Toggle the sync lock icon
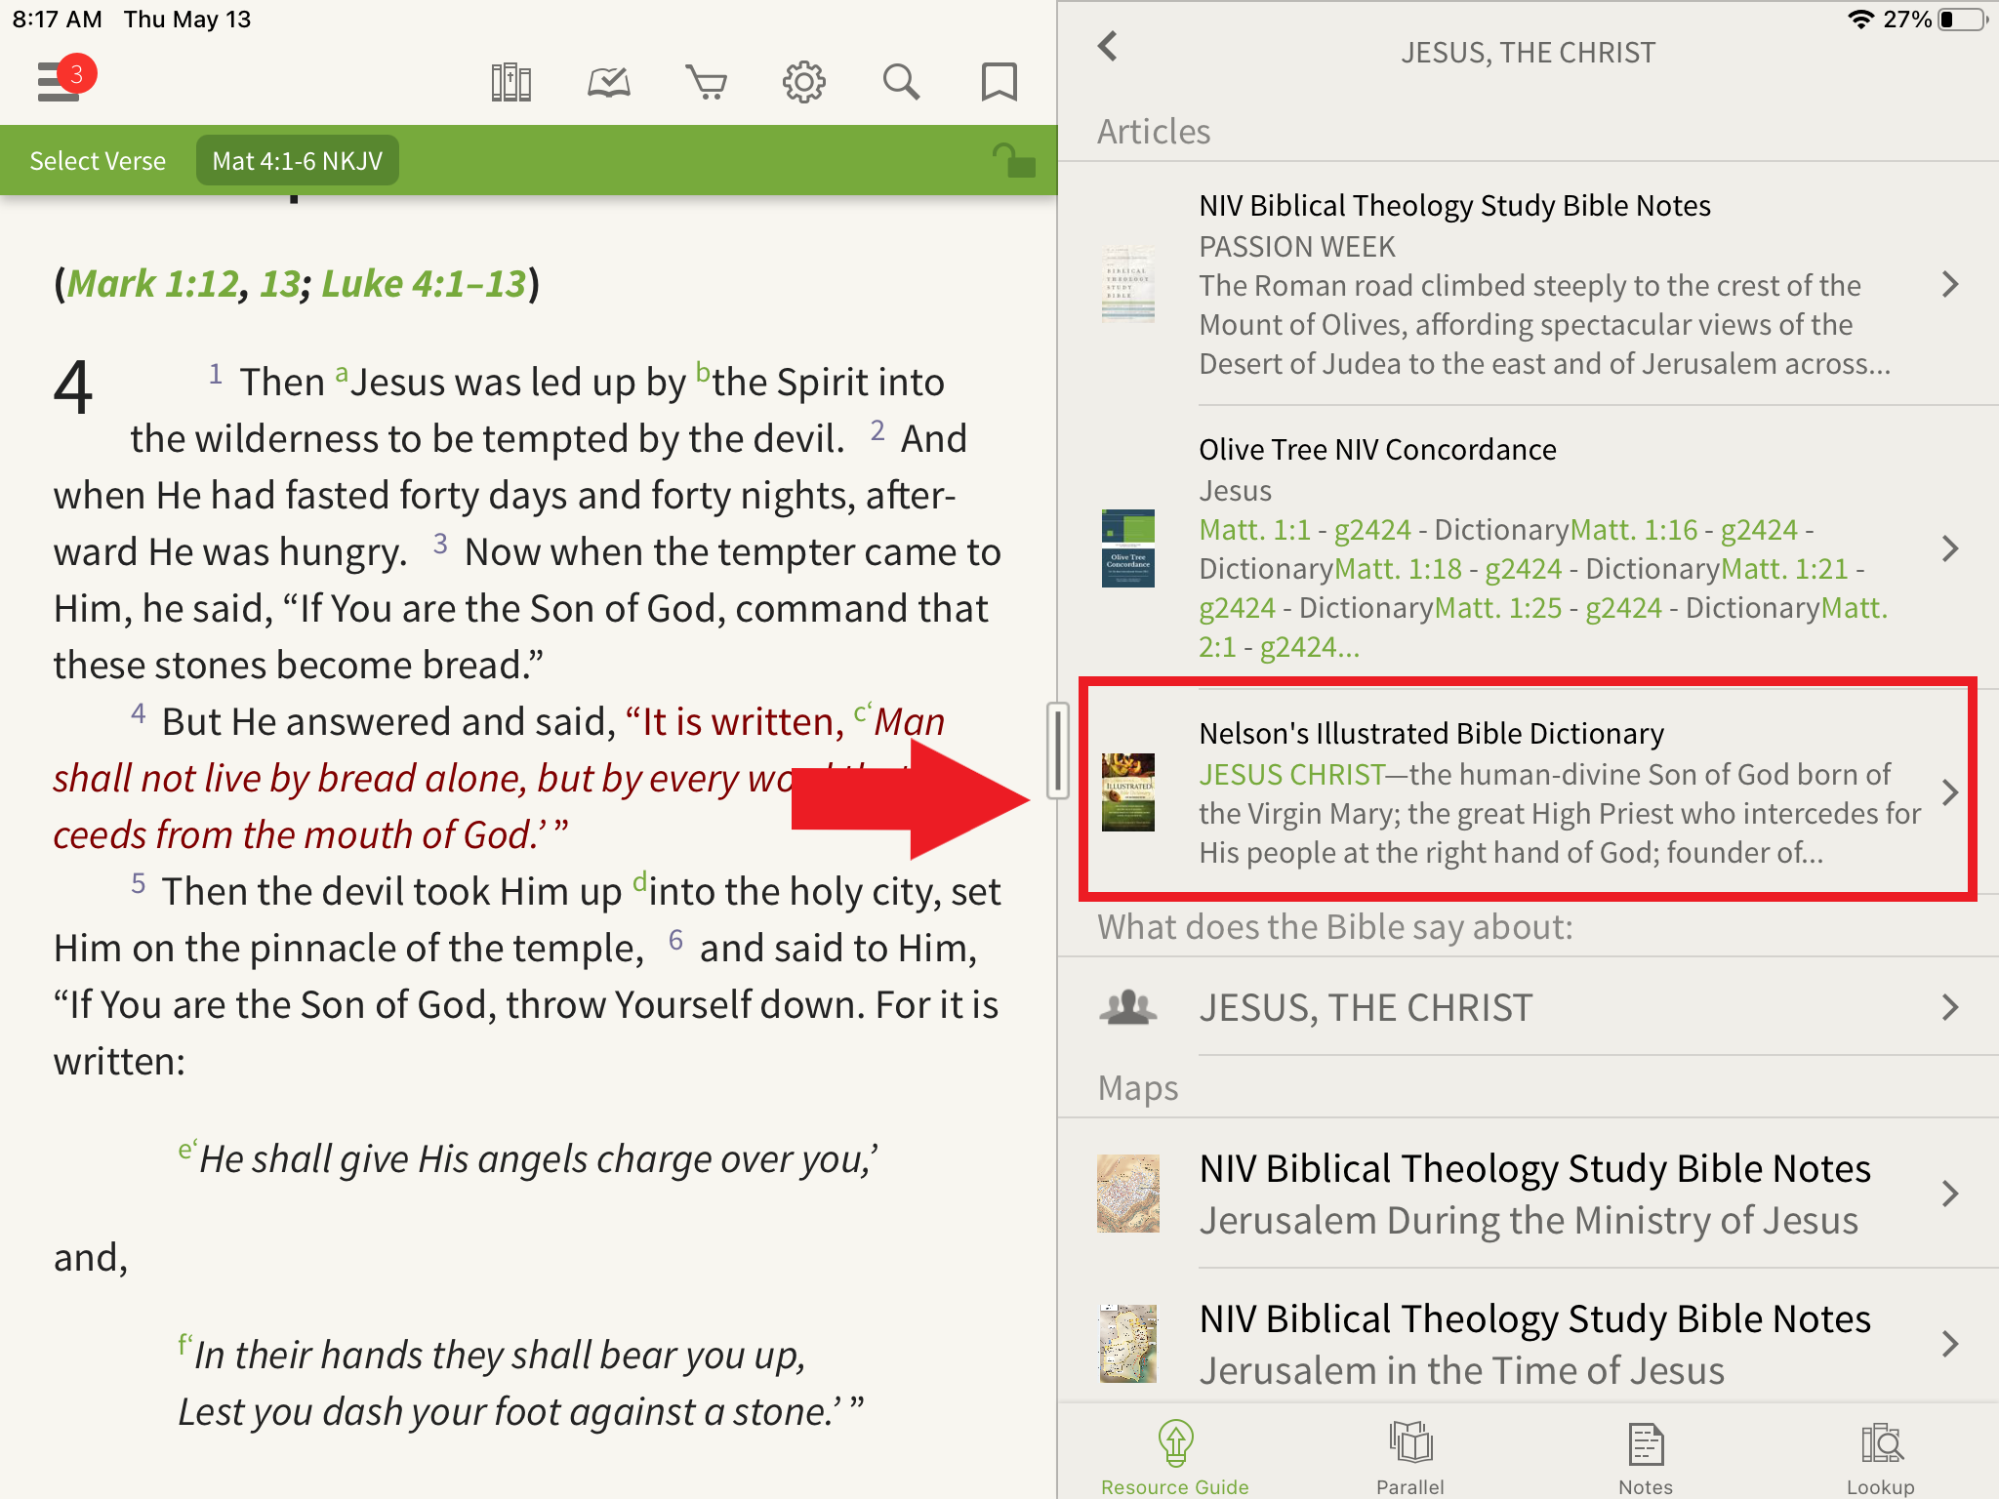 coord(1012,160)
